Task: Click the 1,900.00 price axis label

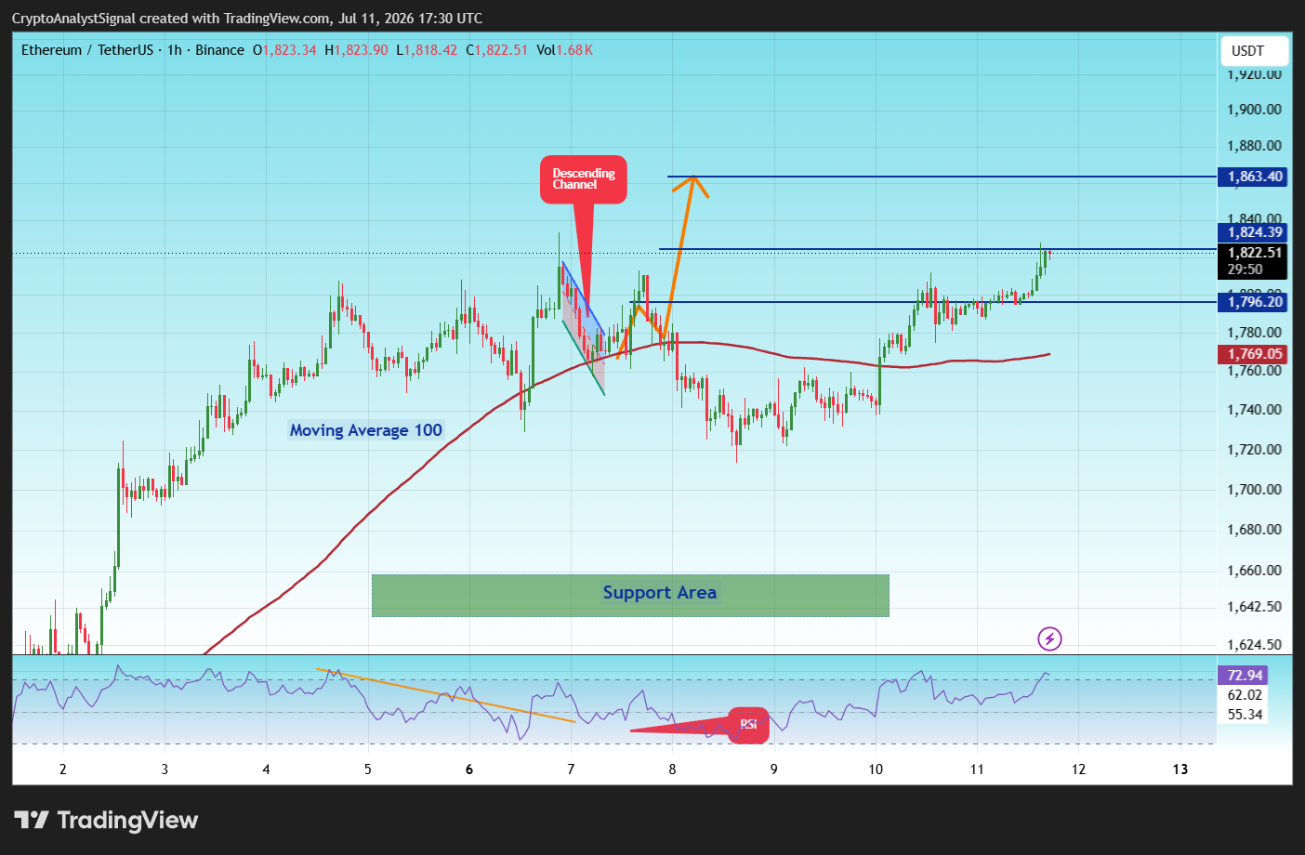Action: pyautogui.click(x=1254, y=110)
